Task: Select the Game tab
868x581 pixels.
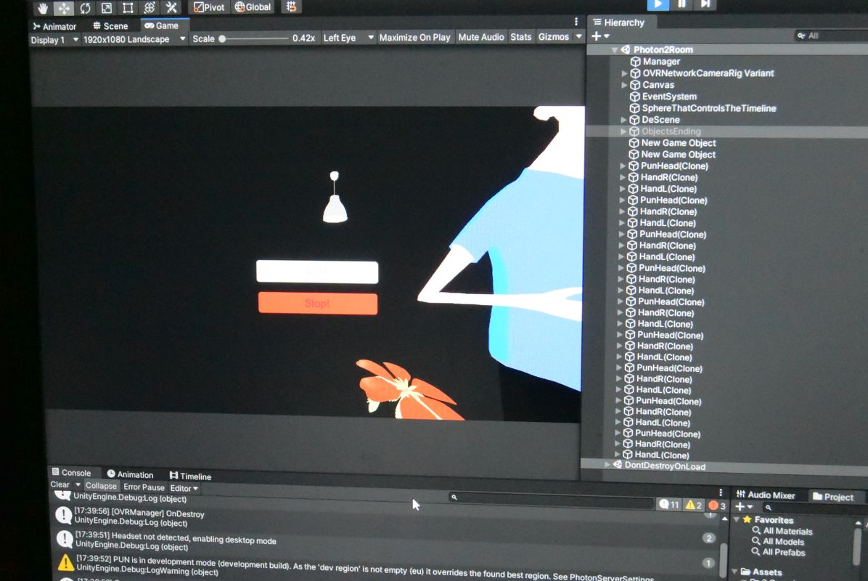Action: 162,25
